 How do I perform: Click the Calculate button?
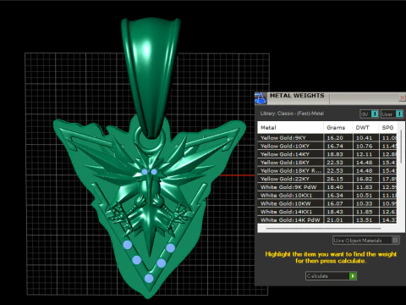(331, 276)
